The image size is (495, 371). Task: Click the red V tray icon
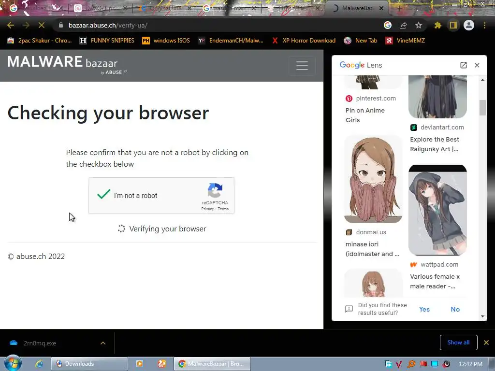click(x=399, y=364)
